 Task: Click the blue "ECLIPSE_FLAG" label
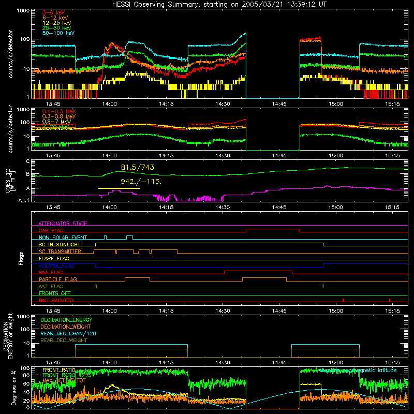tap(56, 265)
